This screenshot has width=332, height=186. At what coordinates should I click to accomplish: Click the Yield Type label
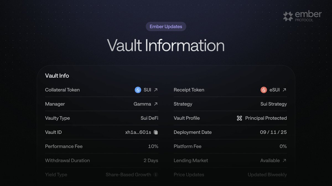[56, 174]
